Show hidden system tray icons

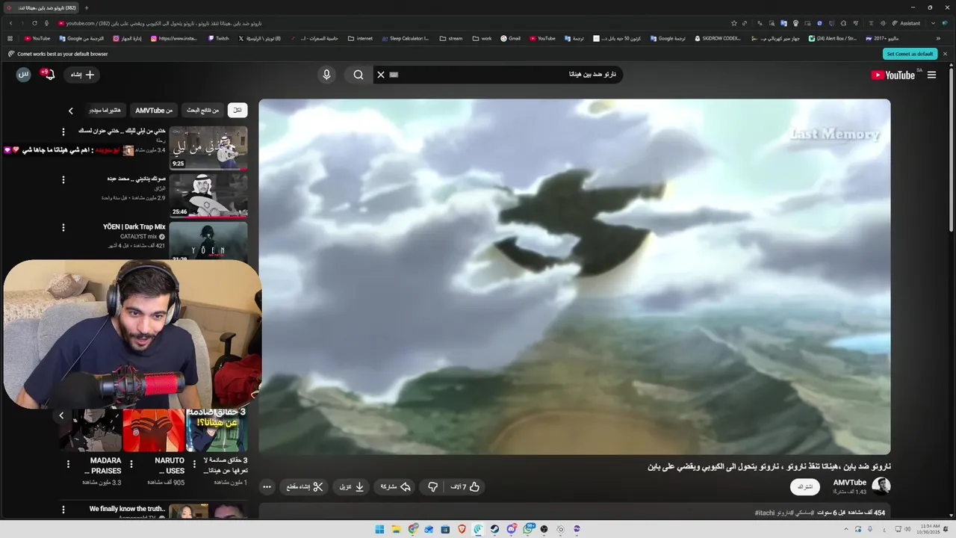pos(846,529)
